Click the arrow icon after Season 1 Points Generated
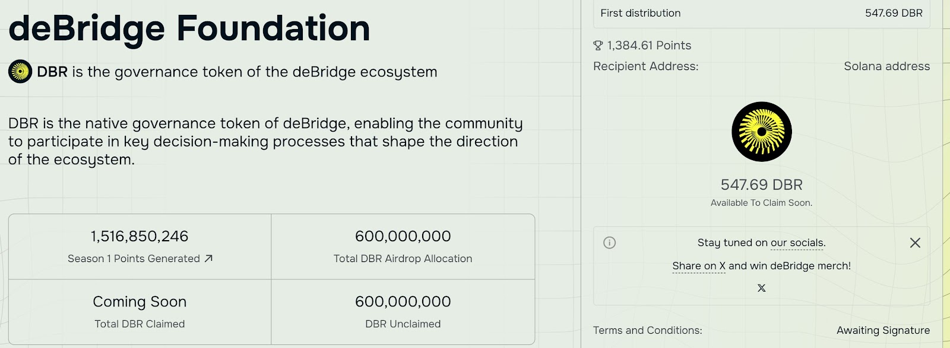This screenshot has width=950, height=348. click(x=208, y=258)
